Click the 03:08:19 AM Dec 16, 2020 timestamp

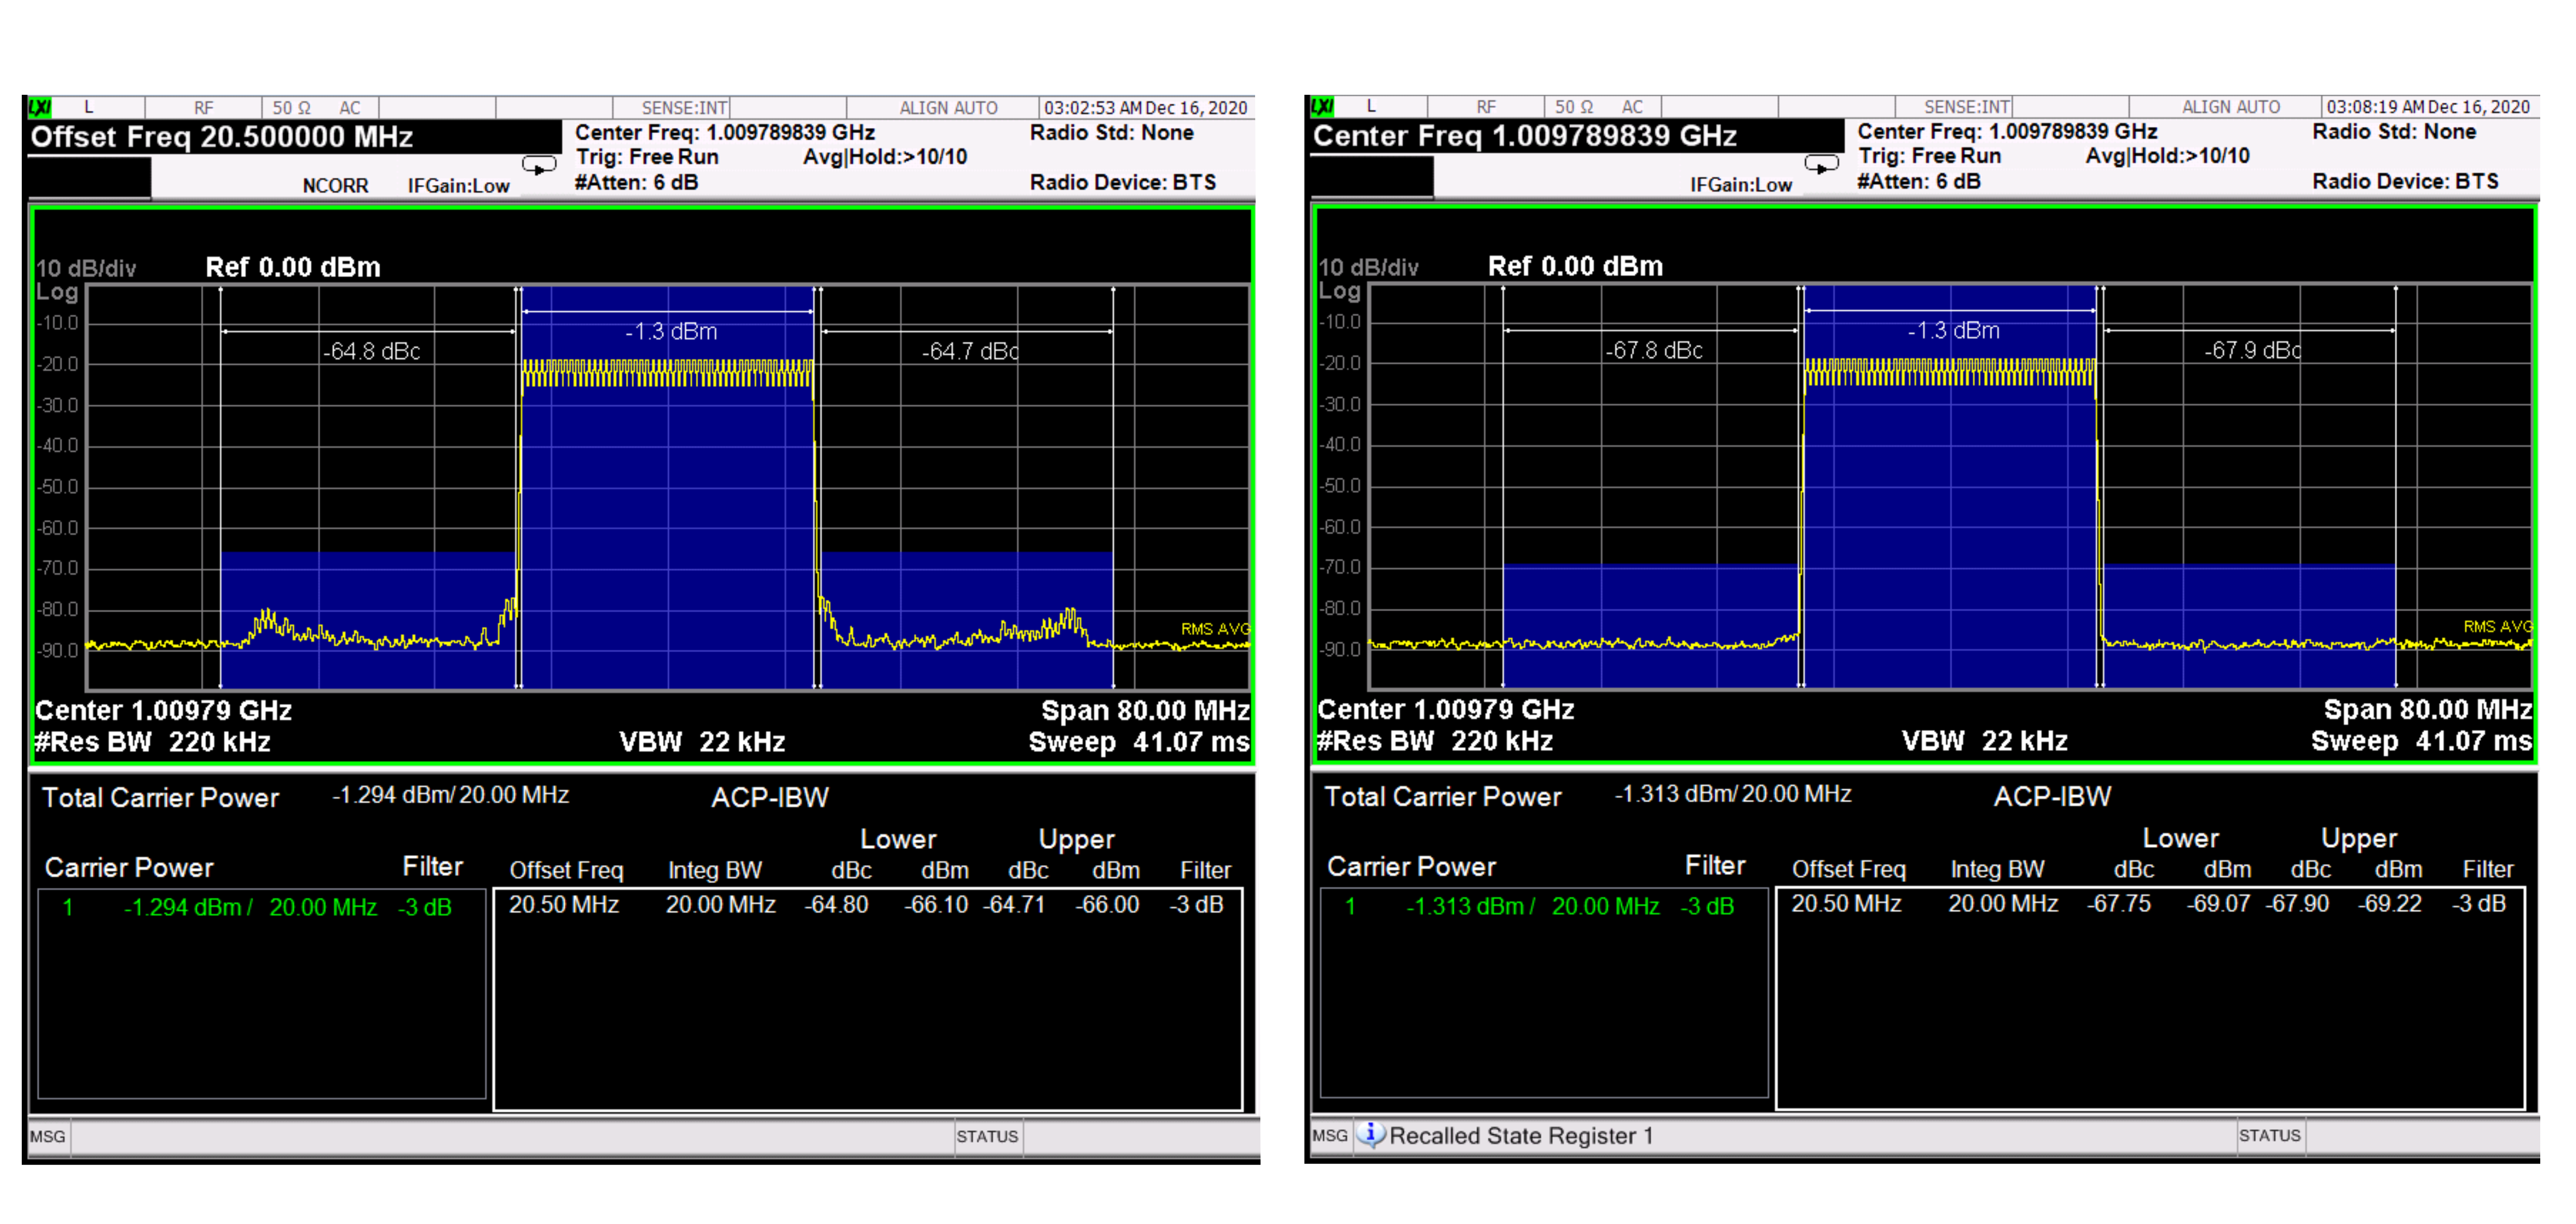pyautogui.click(x=2427, y=107)
